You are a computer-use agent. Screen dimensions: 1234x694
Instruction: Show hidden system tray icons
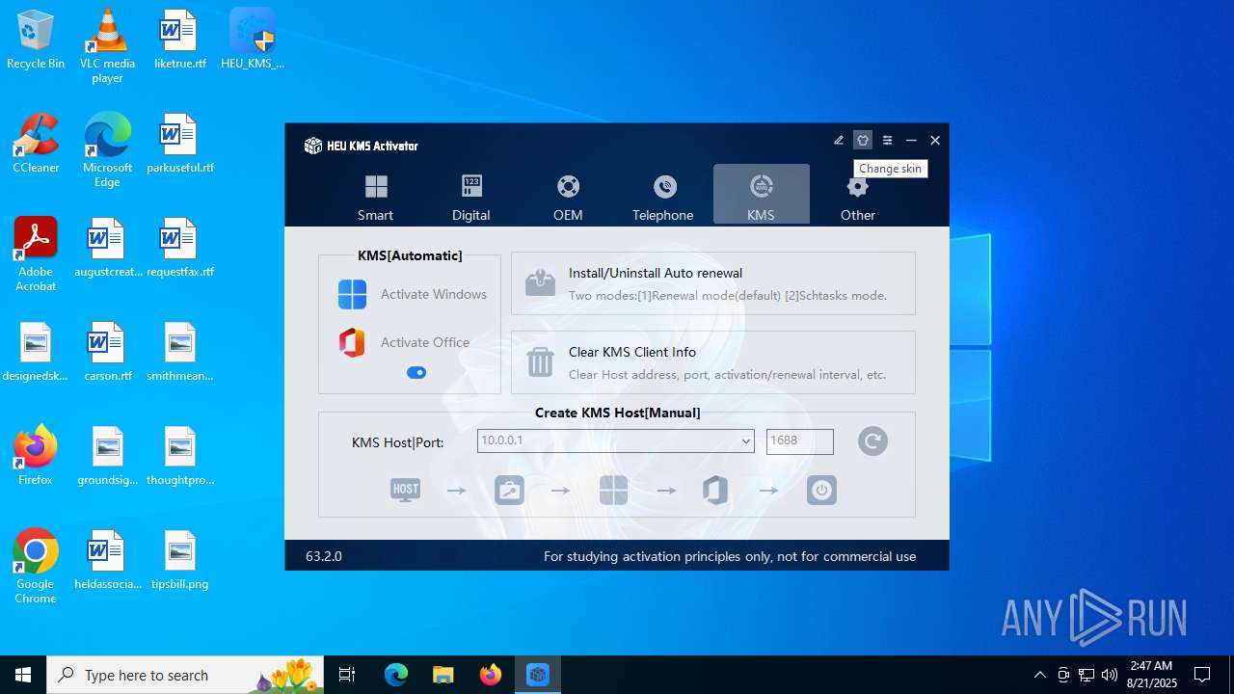[1039, 675]
